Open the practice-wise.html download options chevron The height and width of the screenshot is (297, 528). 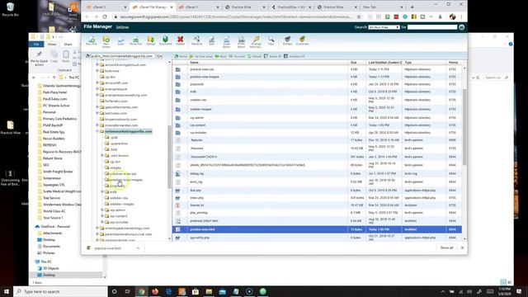[138, 248]
